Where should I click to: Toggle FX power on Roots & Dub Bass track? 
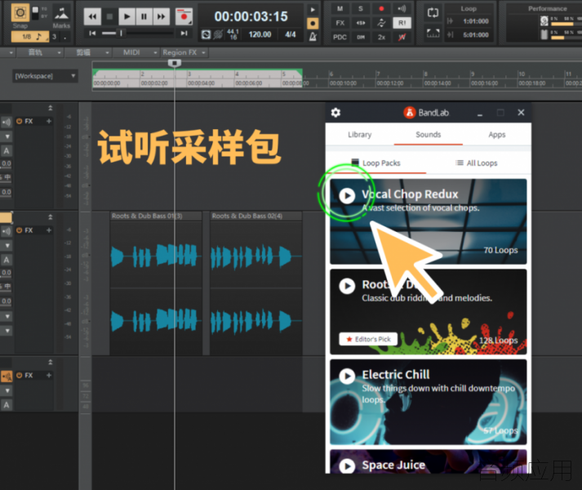[x=19, y=230]
